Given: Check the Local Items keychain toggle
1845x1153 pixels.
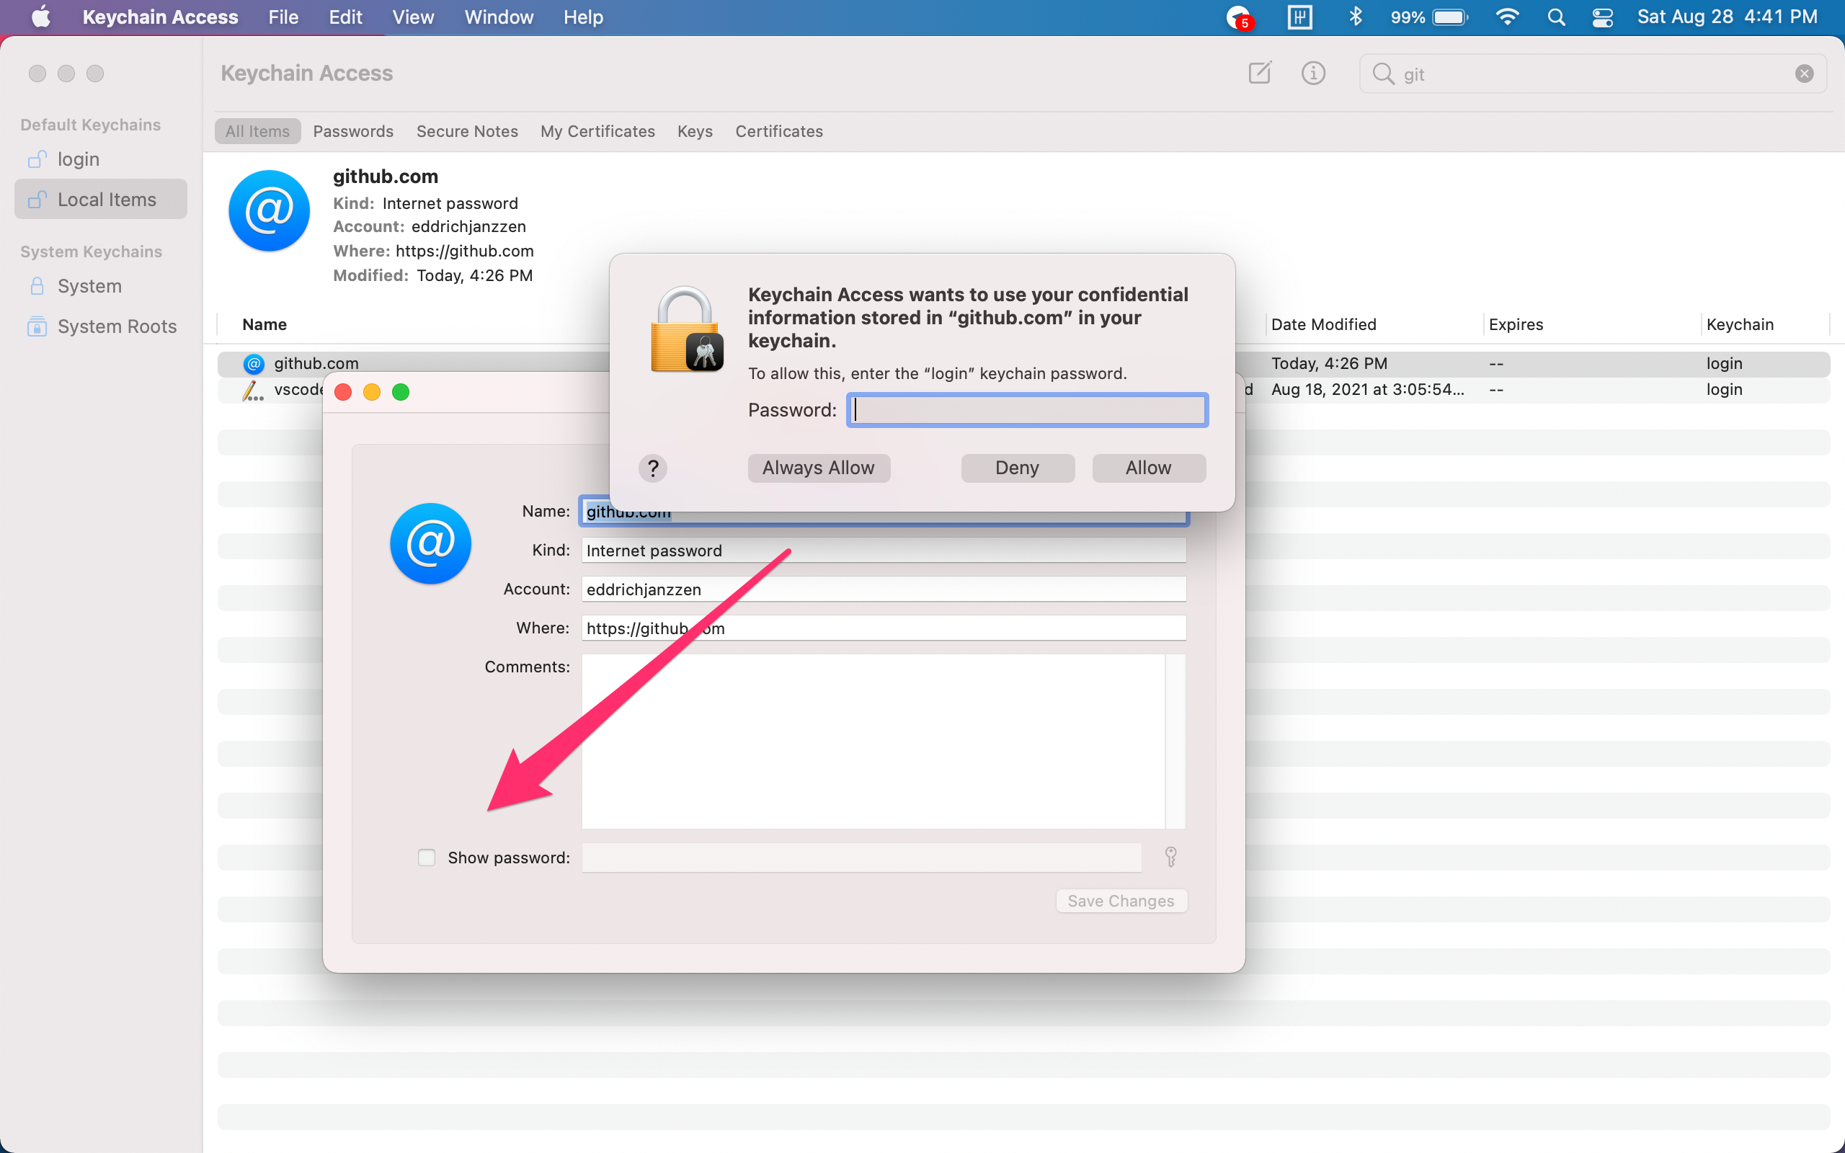Looking at the screenshot, I should (x=106, y=199).
